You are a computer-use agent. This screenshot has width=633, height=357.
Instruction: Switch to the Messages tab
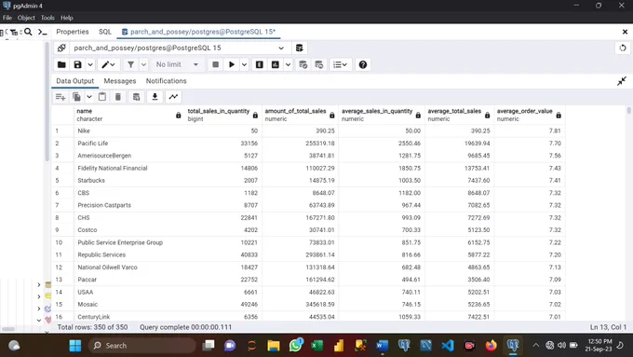[120, 81]
